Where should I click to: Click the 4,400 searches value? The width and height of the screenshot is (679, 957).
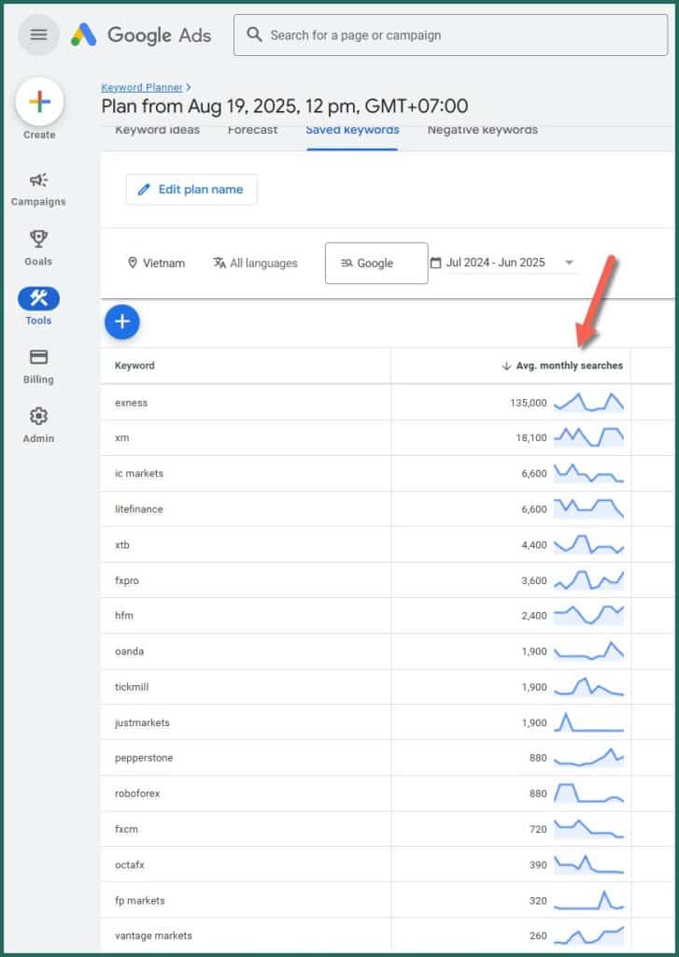(534, 545)
